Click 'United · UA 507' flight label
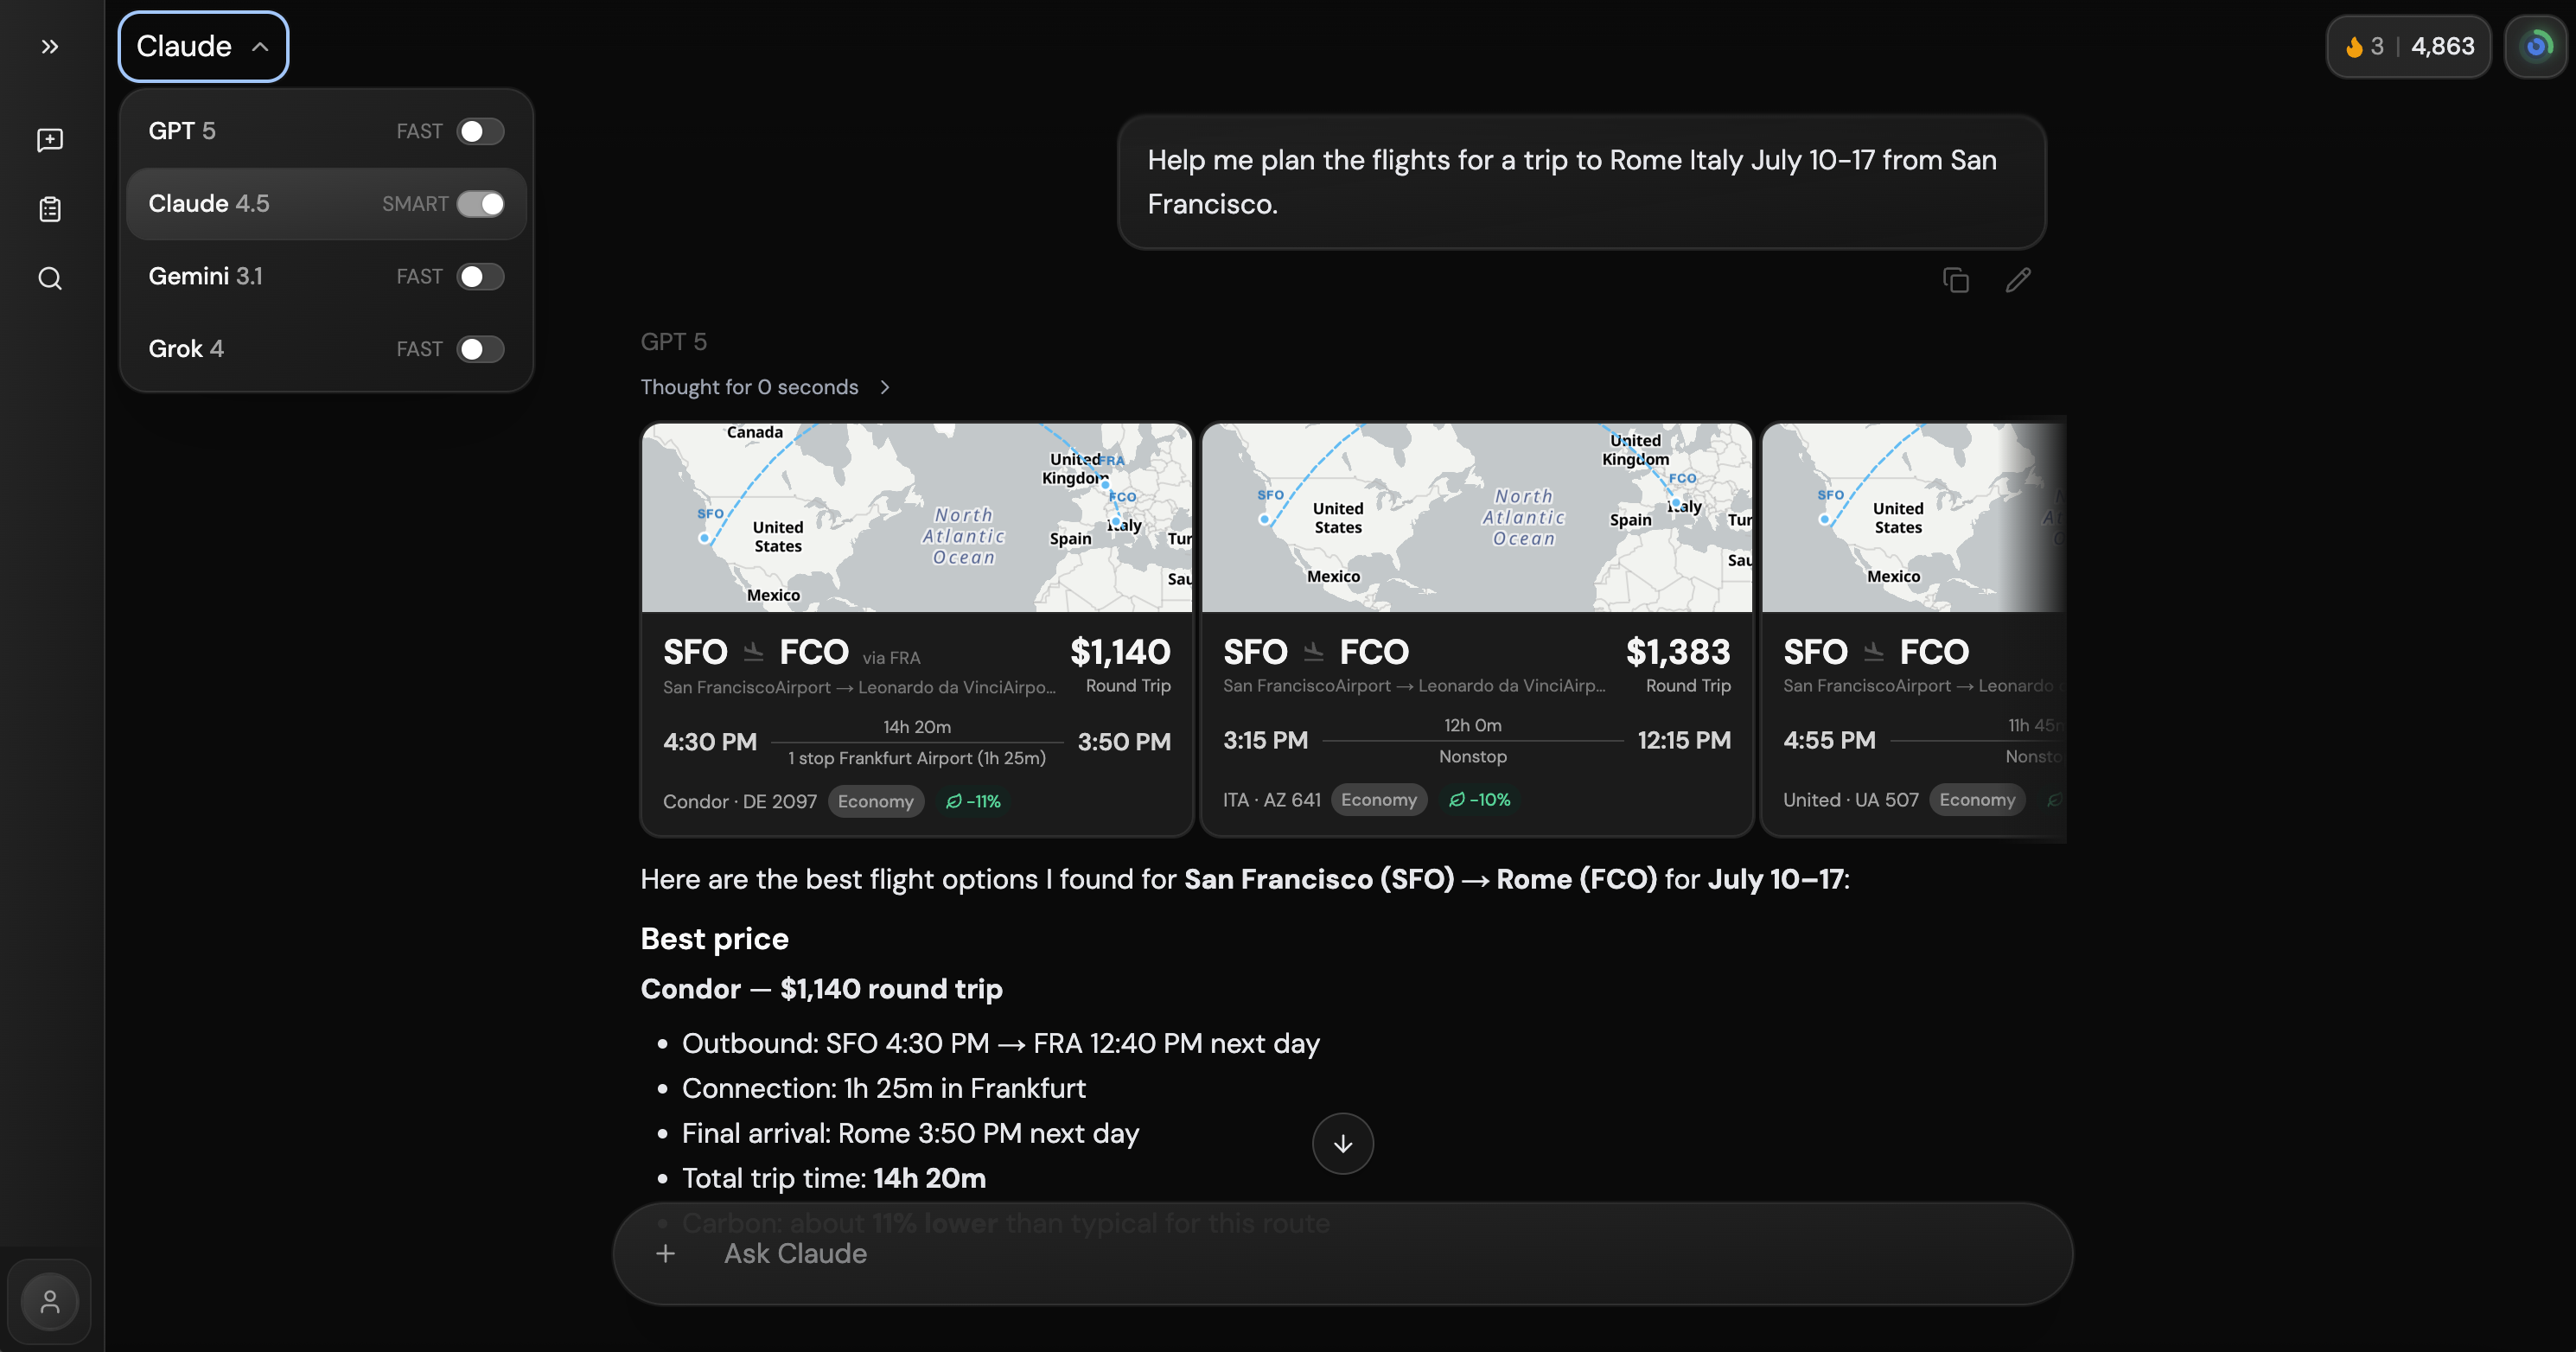Image resolution: width=2576 pixels, height=1352 pixels. point(1851,799)
